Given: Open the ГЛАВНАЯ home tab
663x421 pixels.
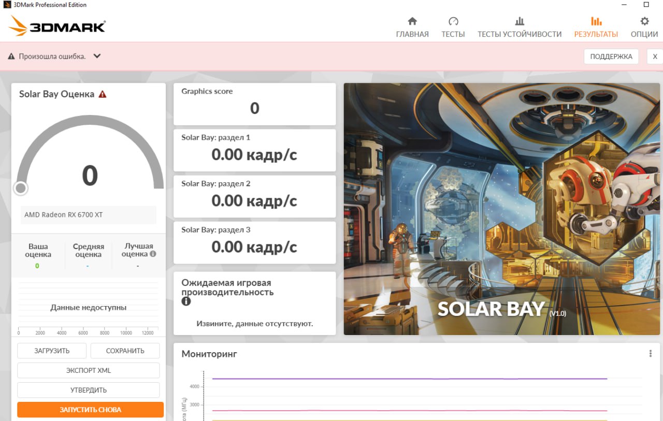Looking at the screenshot, I should [x=412, y=27].
